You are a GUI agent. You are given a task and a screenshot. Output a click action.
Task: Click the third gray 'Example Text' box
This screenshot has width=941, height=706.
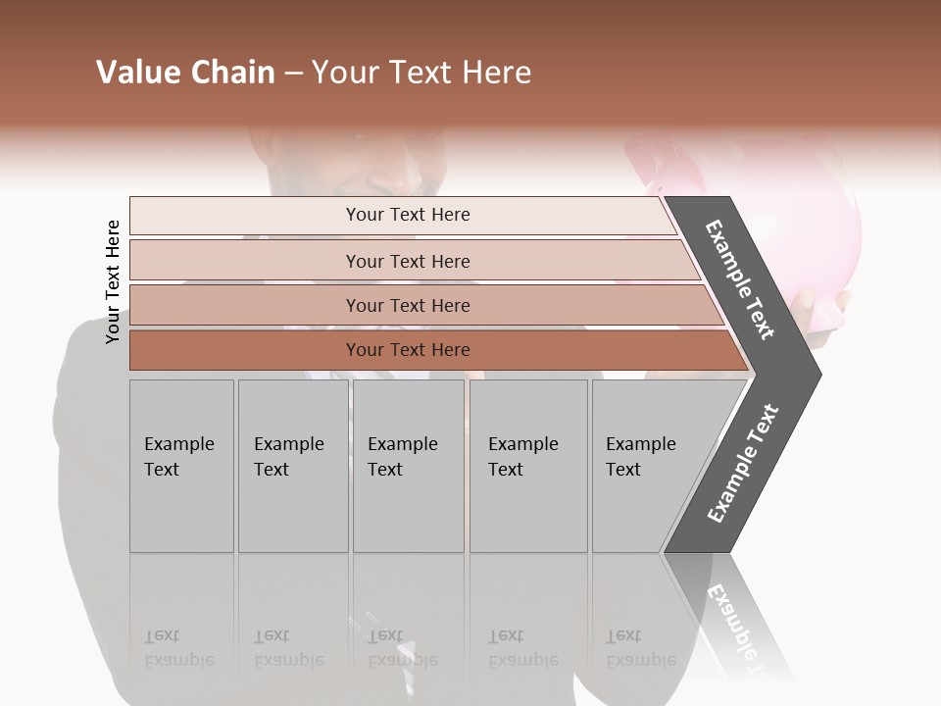coord(409,466)
